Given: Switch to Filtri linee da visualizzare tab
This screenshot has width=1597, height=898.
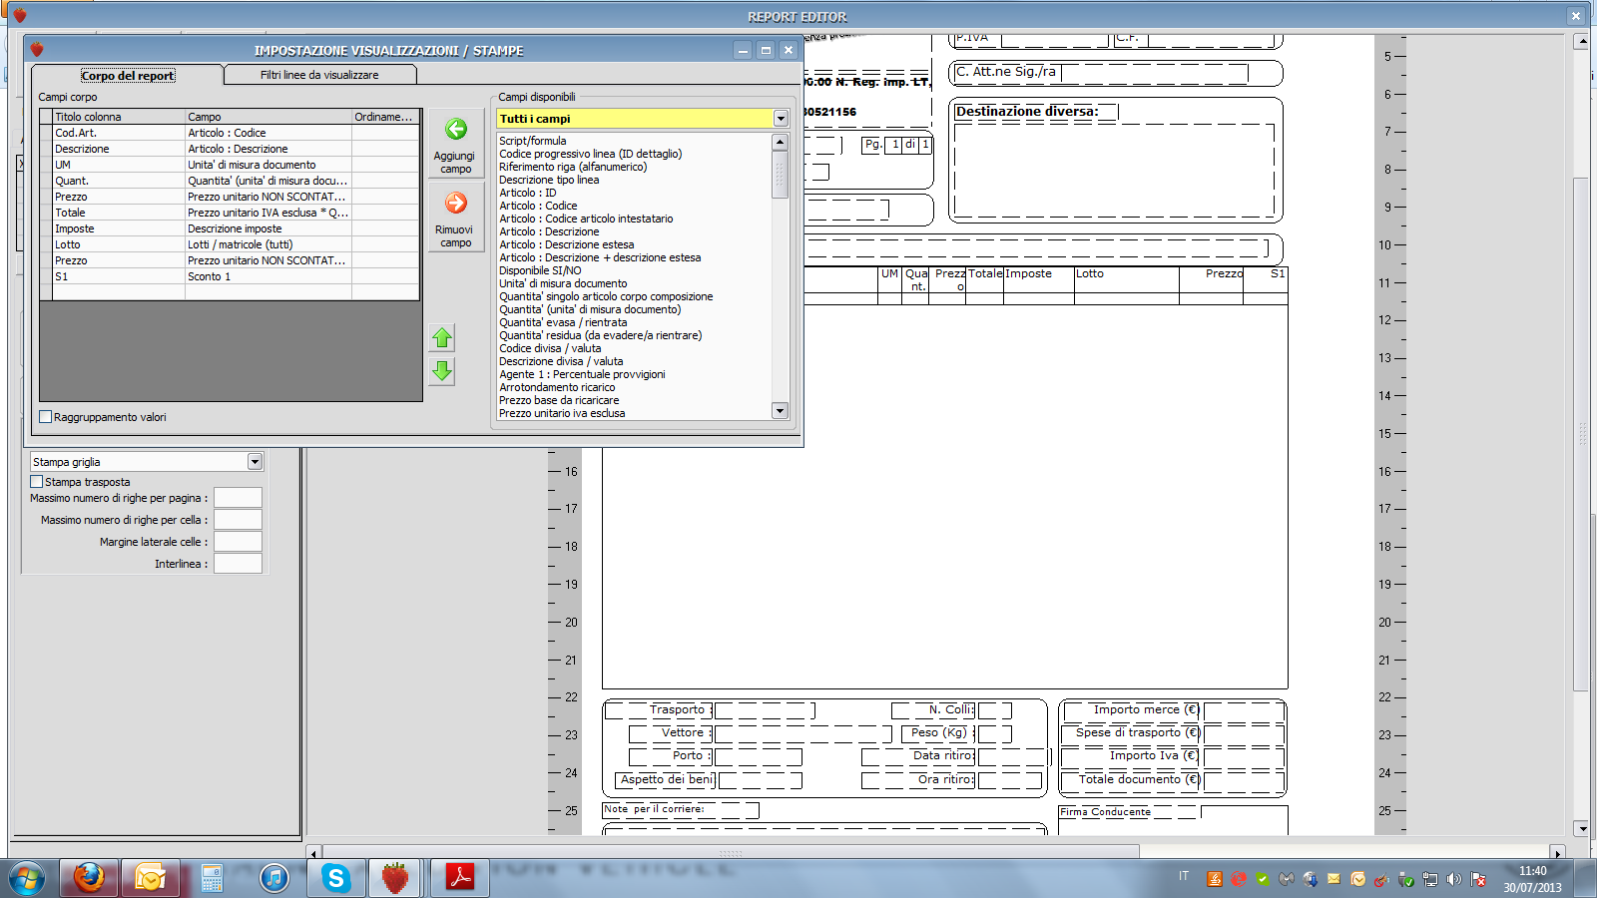Looking at the screenshot, I should click(319, 75).
